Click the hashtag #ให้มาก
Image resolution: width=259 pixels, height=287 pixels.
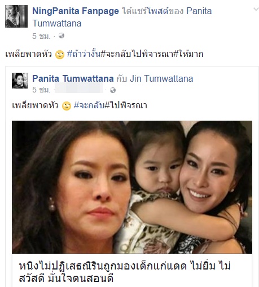(188, 54)
